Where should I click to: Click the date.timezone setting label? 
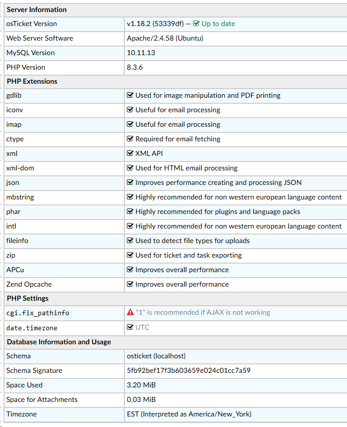(32, 328)
